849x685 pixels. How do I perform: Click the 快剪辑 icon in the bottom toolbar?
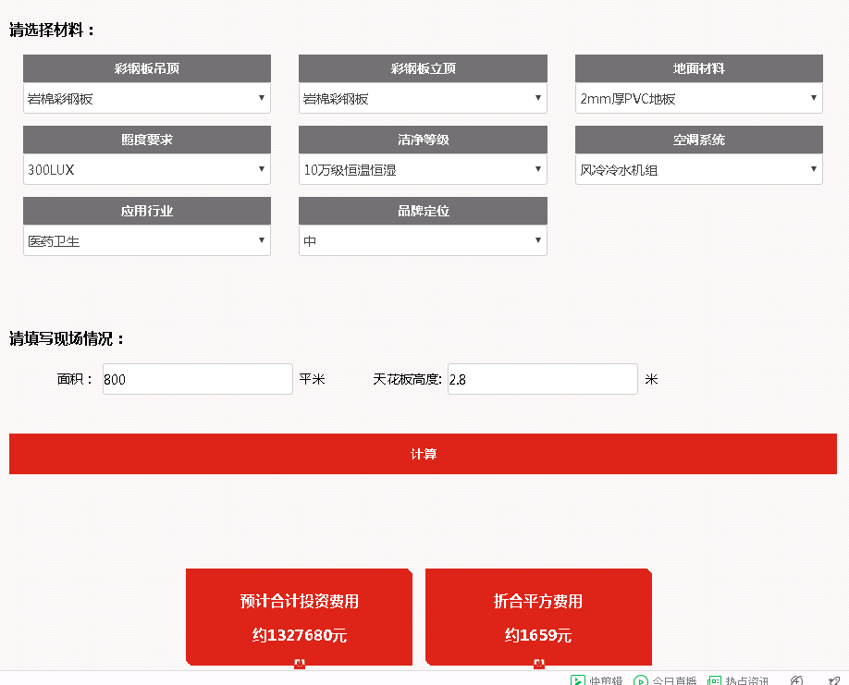pyautogui.click(x=579, y=679)
